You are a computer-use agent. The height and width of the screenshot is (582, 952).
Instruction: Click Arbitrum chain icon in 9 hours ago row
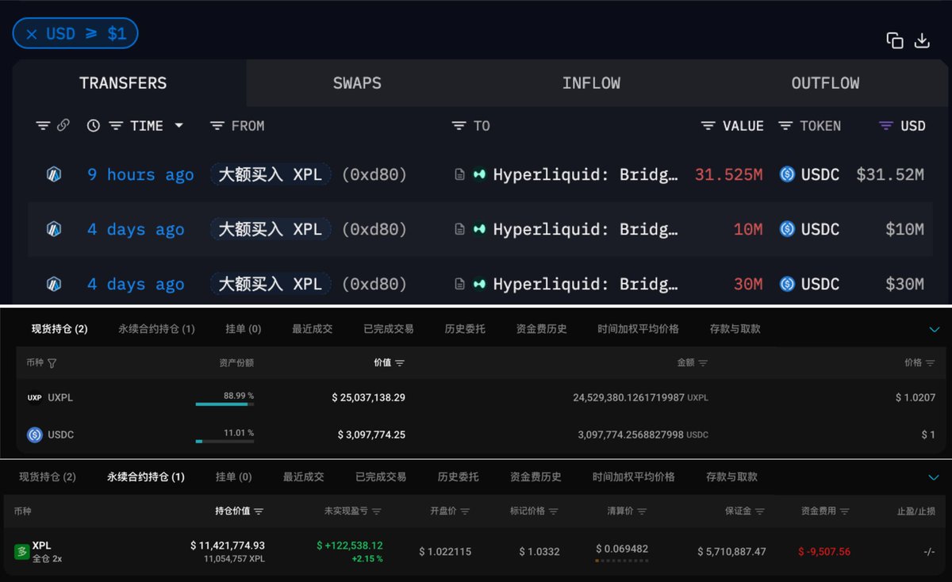point(54,174)
